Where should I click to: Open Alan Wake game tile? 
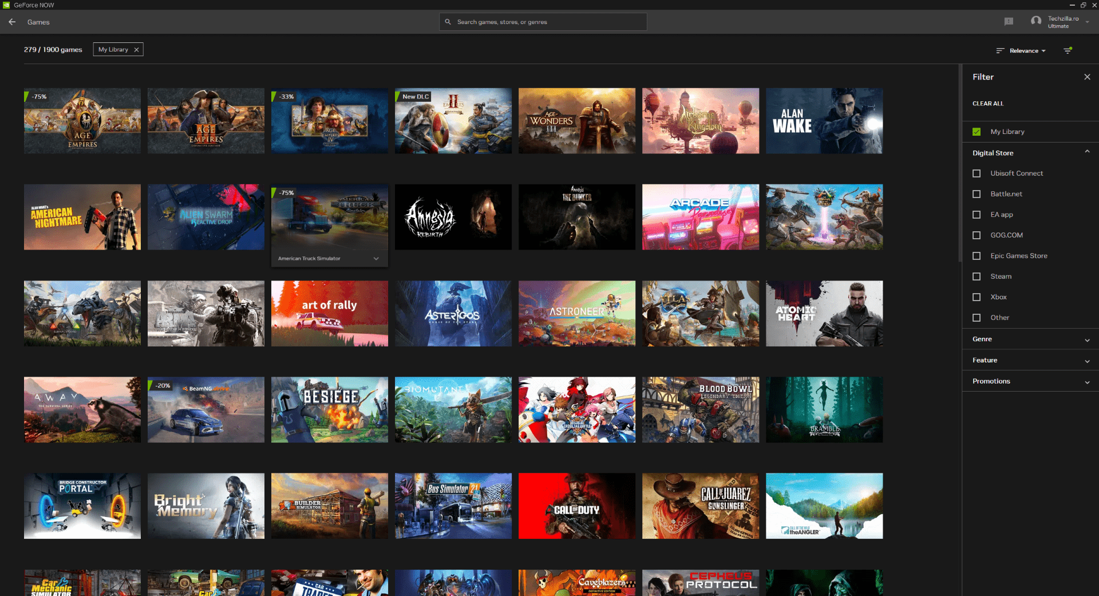824,121
